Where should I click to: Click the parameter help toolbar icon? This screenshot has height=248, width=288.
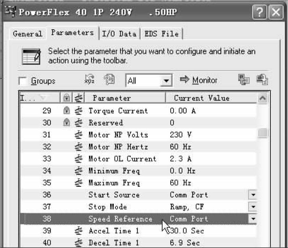pos(109,79)
